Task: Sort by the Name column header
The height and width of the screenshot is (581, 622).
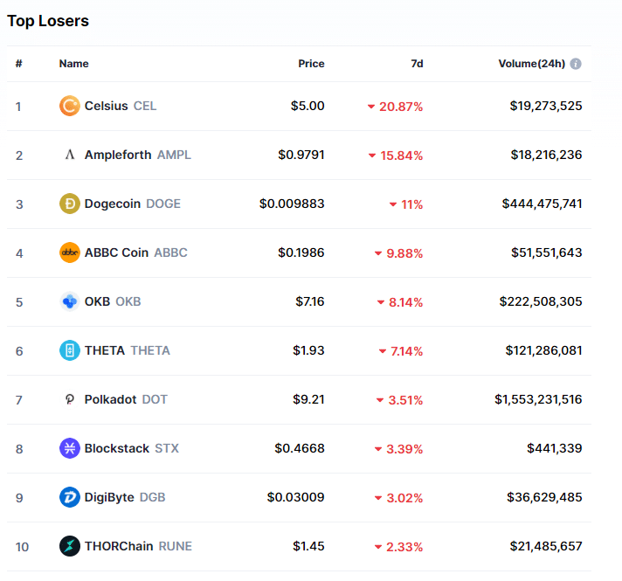Action: click(73, 64)
